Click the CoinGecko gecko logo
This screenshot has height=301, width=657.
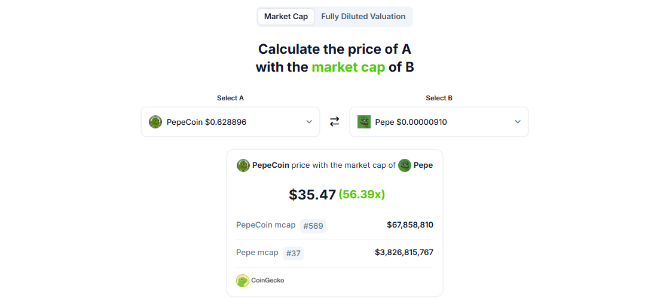243,280
